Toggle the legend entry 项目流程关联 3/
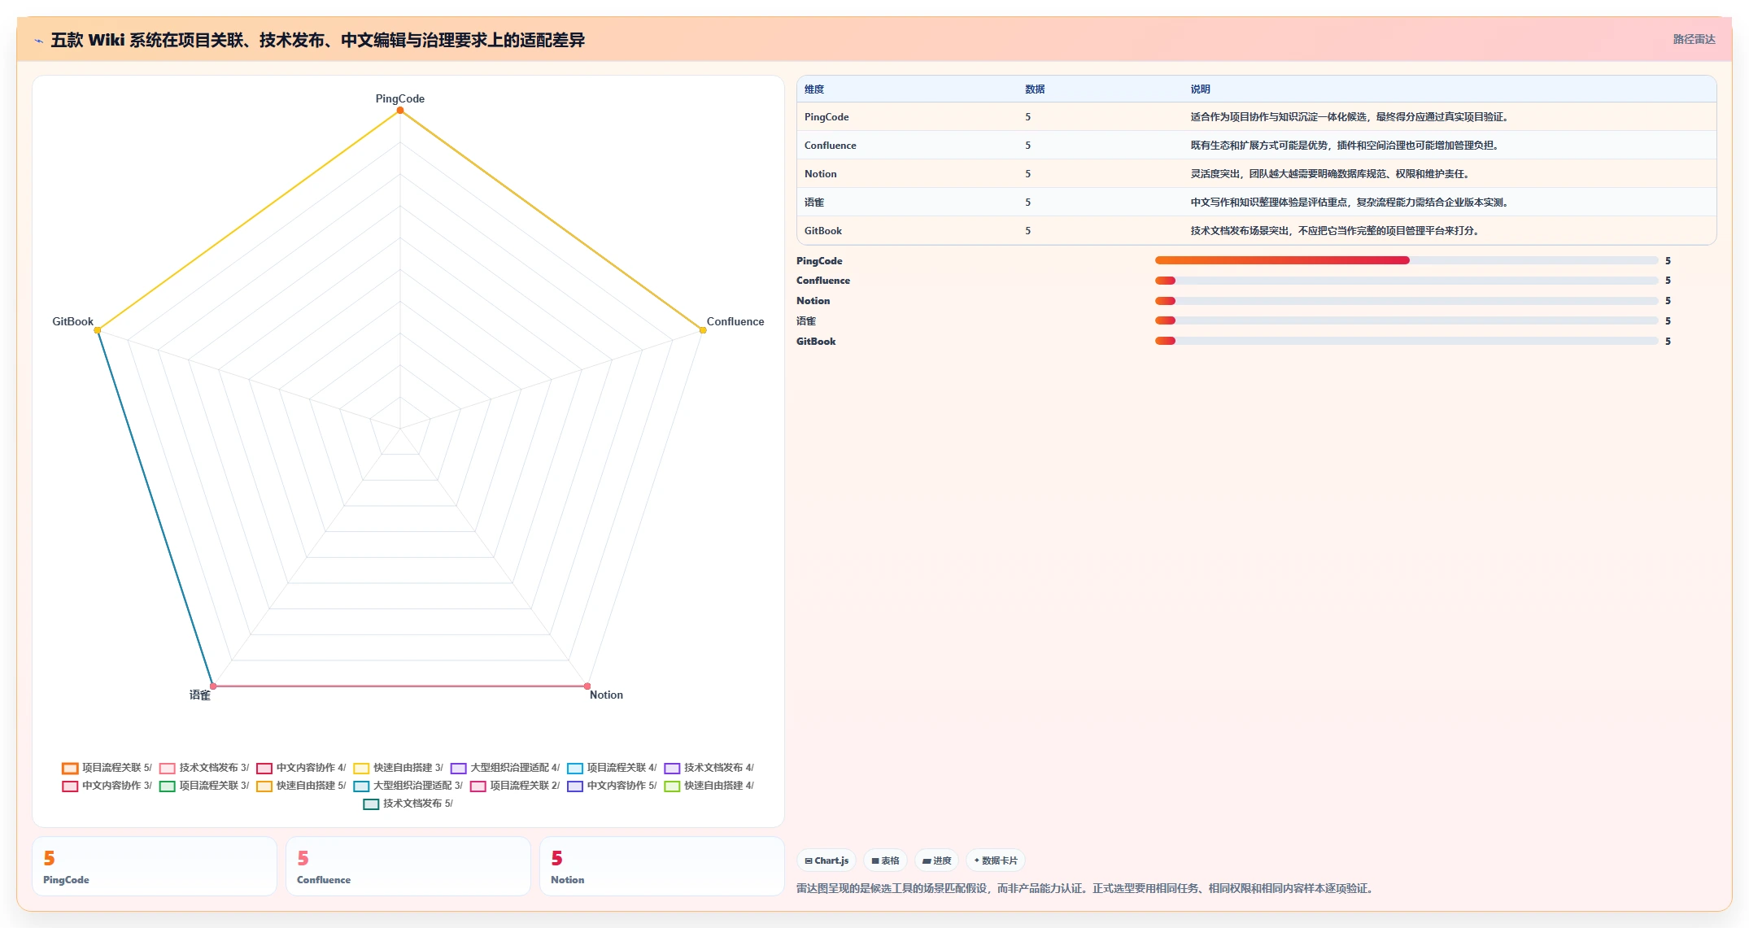 204,786
